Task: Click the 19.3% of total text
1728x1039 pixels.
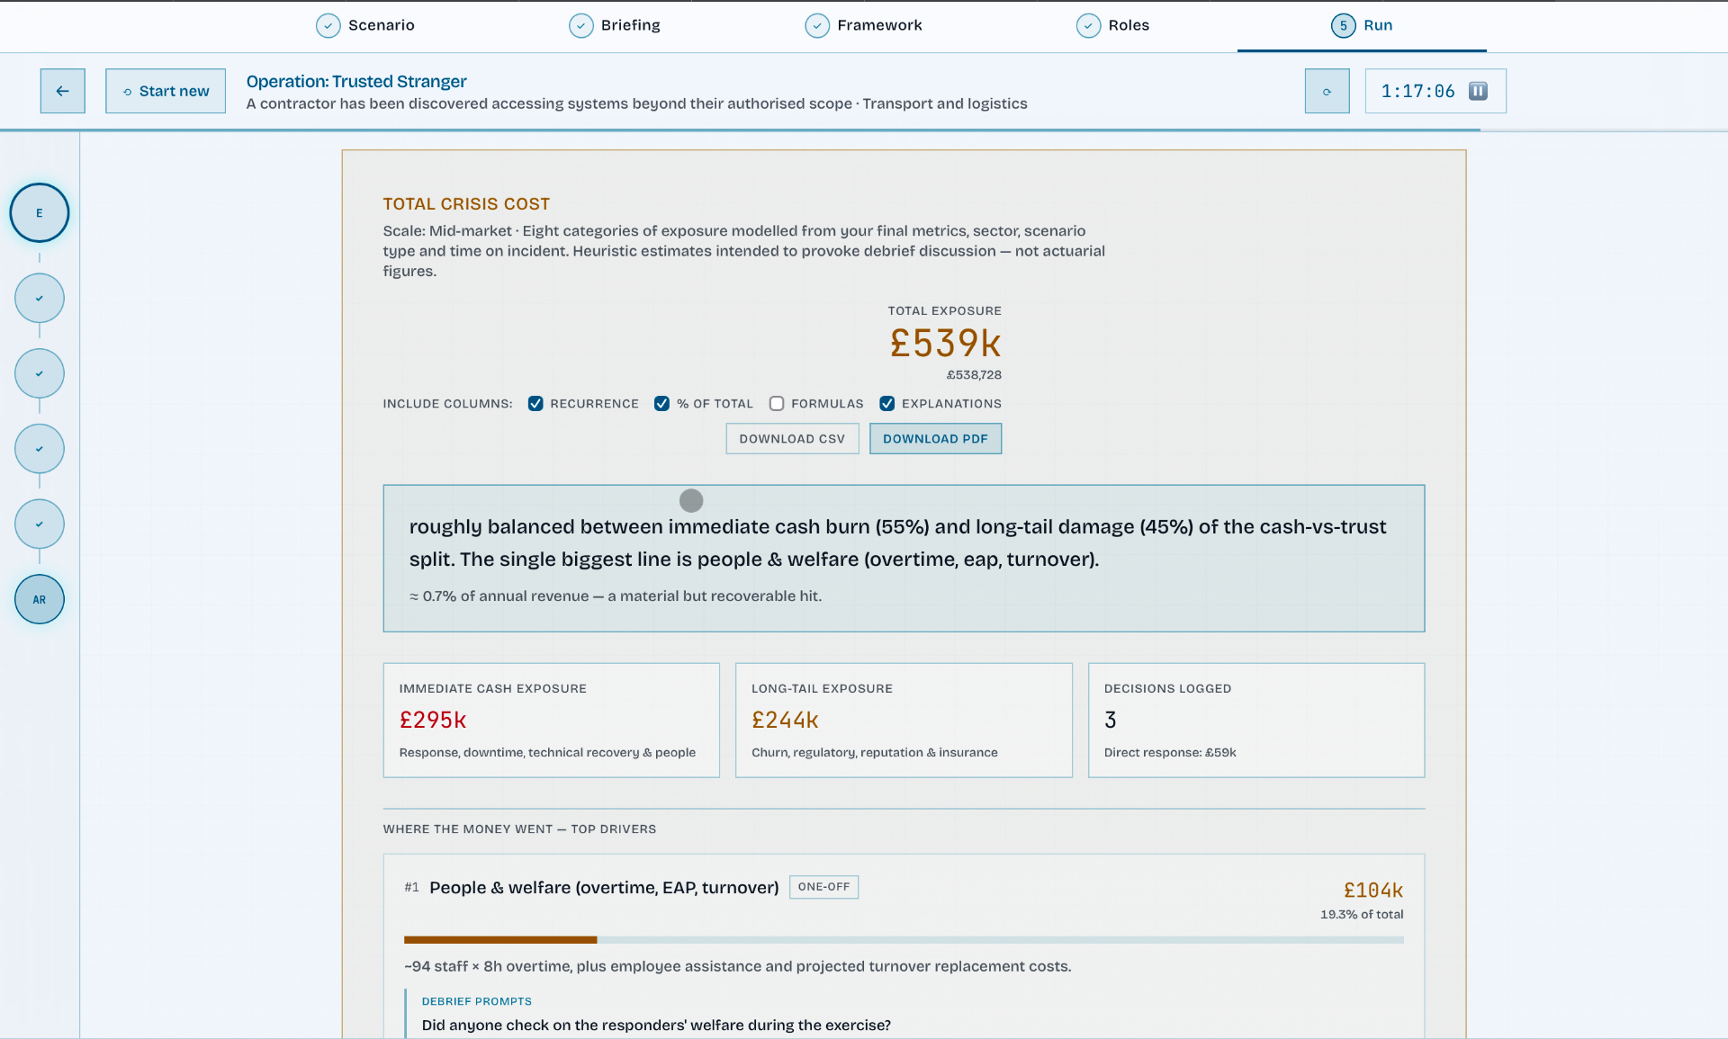Action: (1362, 915)
